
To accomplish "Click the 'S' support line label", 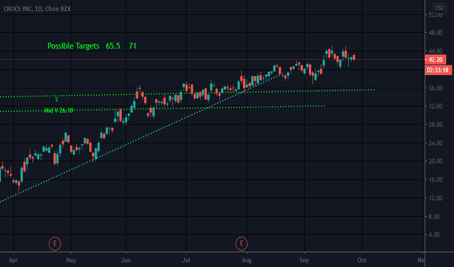I will tap(57, 100).
